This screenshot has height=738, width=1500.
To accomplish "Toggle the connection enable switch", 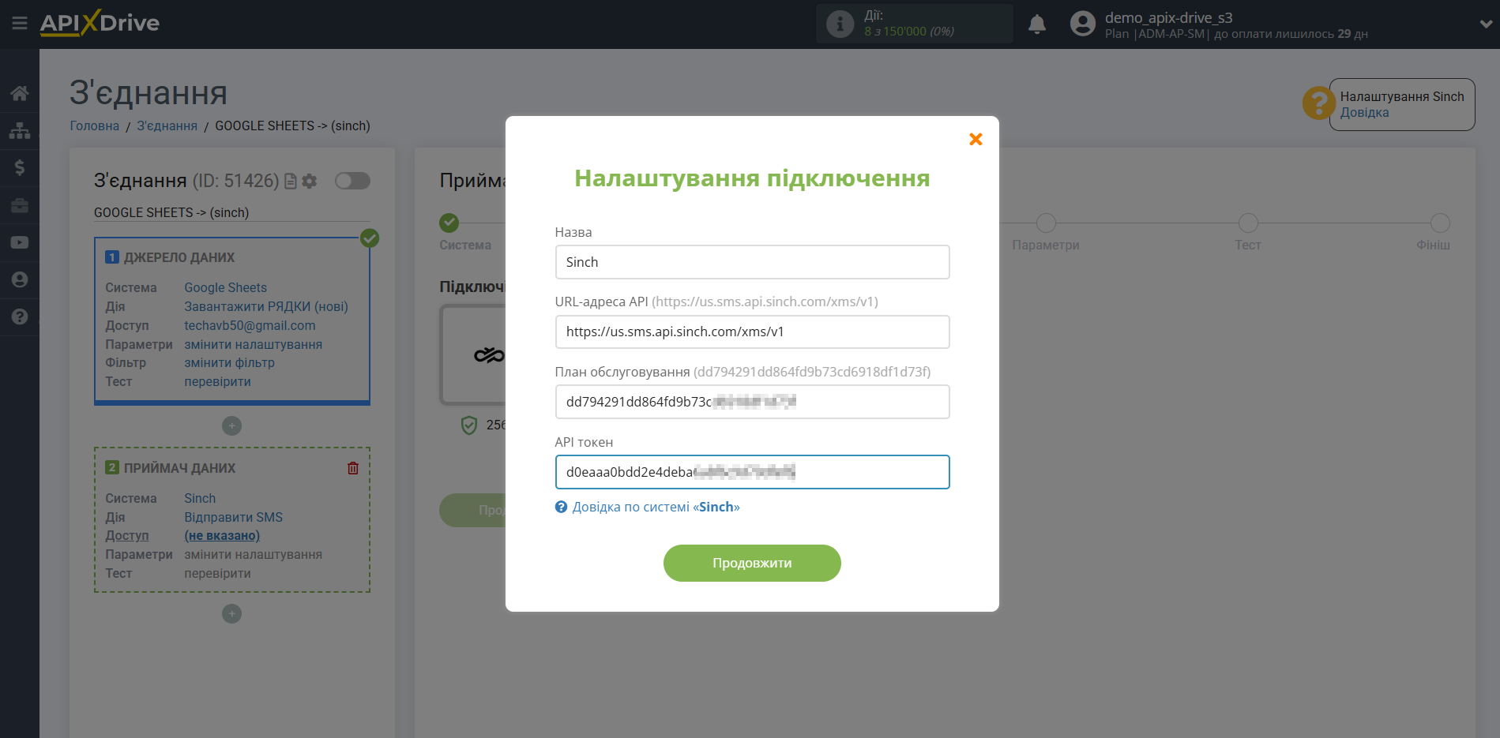I will pyautogui.click(x=352, y=181).
